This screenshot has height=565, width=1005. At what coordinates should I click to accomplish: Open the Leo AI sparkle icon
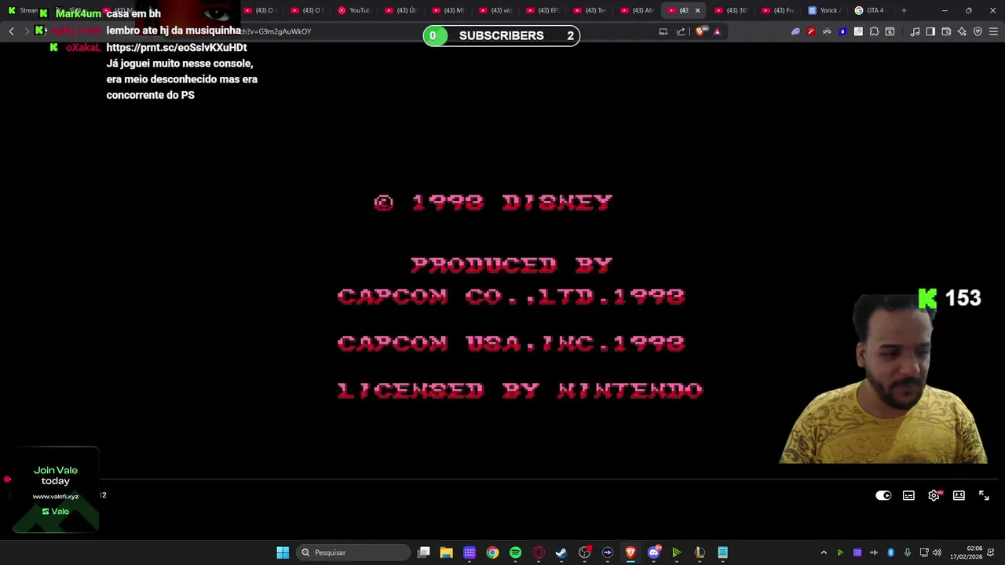(962, 31)
